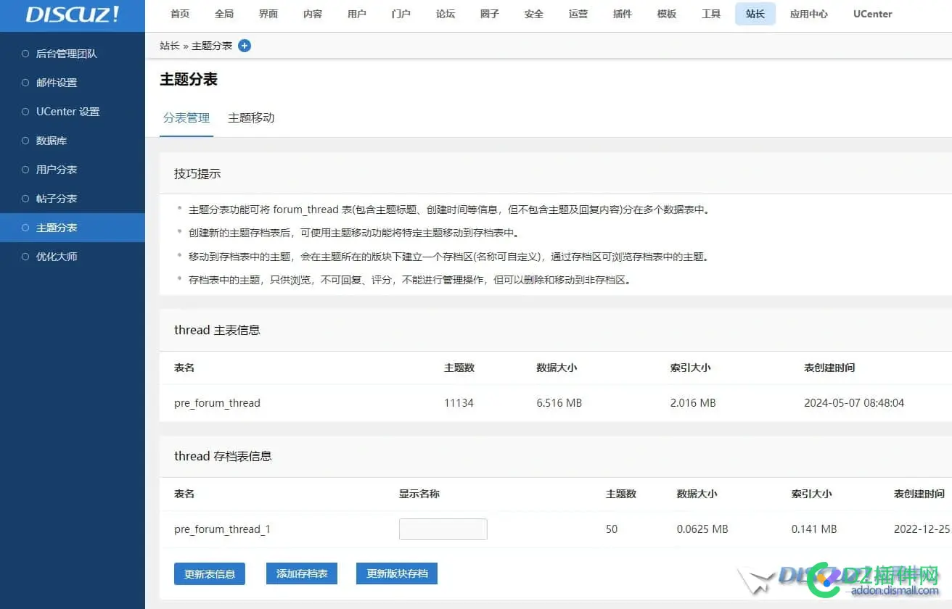
Task: Click the 2024-05-07 08:48:04 creation time
Action: [854, 403]
